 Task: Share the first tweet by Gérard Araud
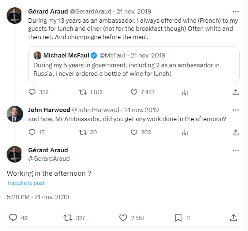[x=236, y=92]
